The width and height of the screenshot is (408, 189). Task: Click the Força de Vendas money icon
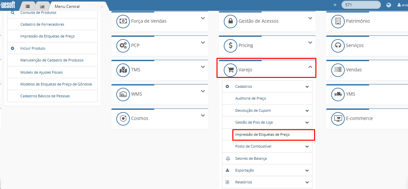123,21
